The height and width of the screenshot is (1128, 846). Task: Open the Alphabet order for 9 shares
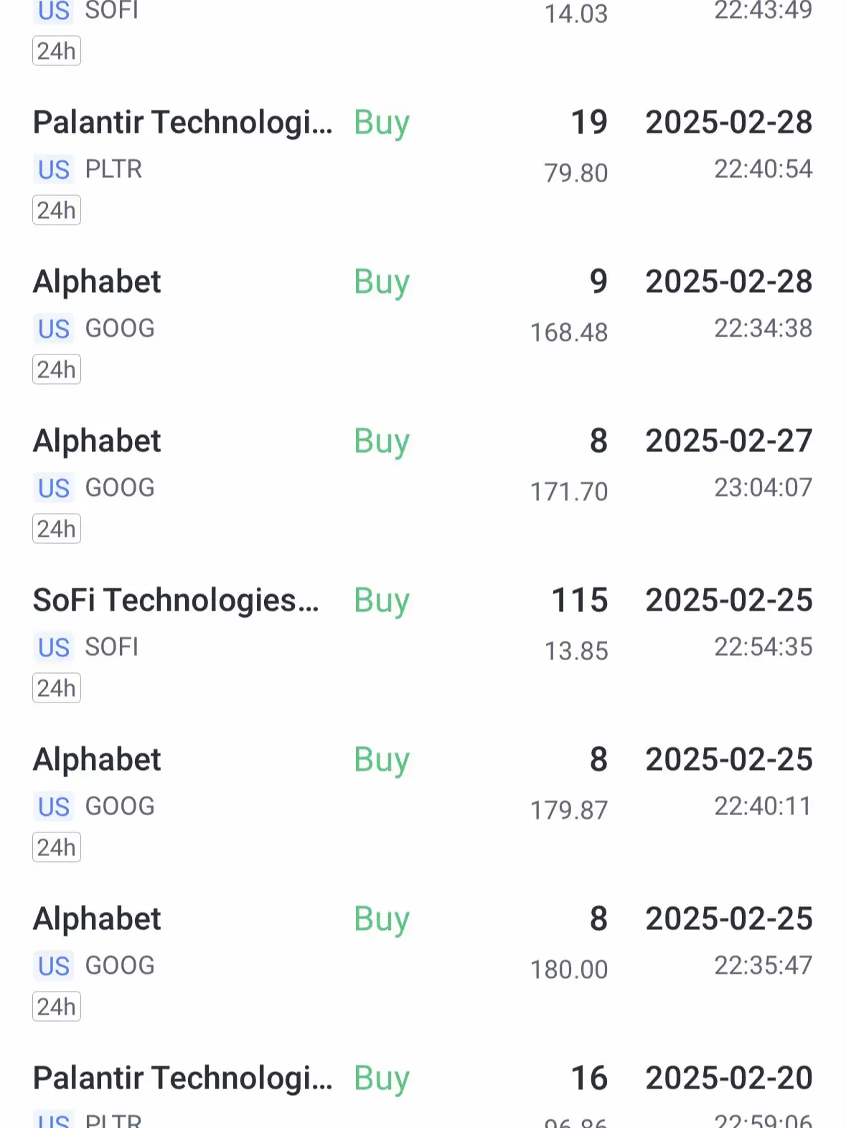98,282
